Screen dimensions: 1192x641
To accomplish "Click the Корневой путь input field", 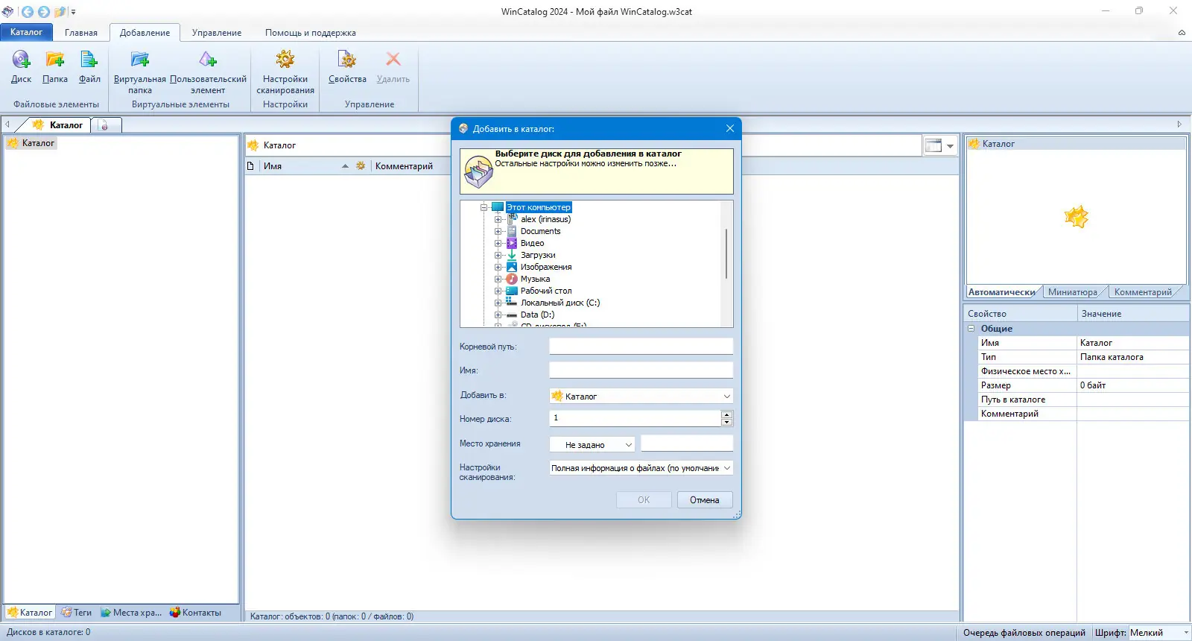I will click(641, 347).
